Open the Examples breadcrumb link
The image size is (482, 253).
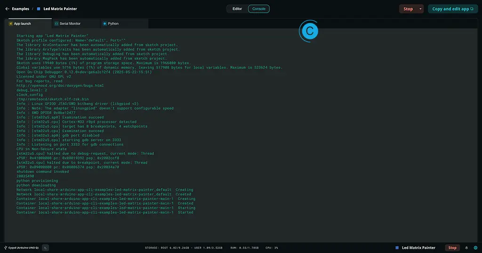(20, 9)
